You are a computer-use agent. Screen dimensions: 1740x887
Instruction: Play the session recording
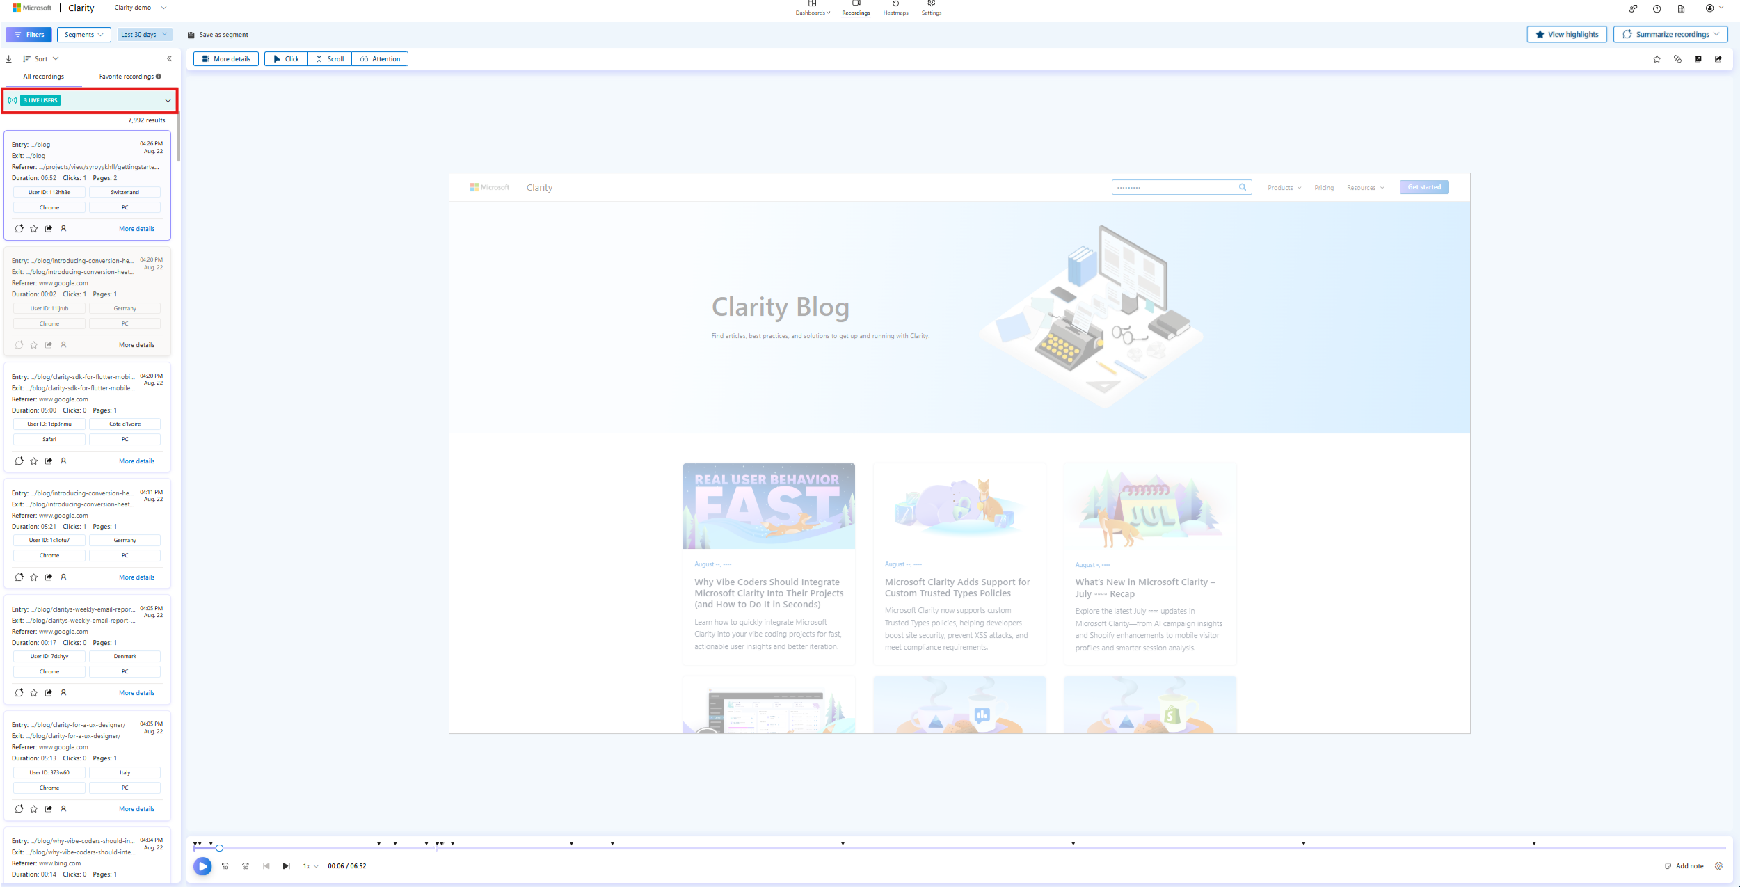tap(202, 866)
